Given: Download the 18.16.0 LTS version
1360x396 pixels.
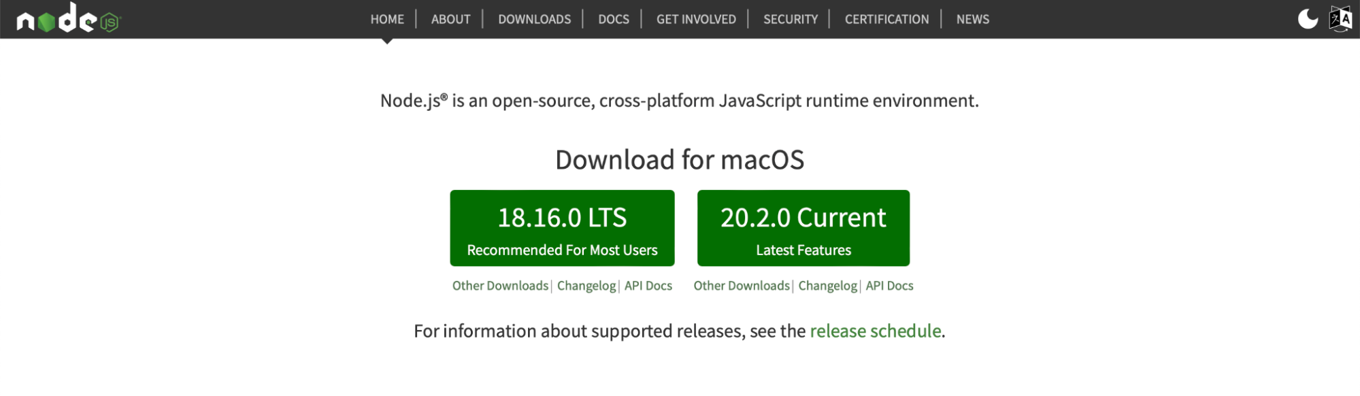Looking at the screenshot, I should click(x=562, y=228).
